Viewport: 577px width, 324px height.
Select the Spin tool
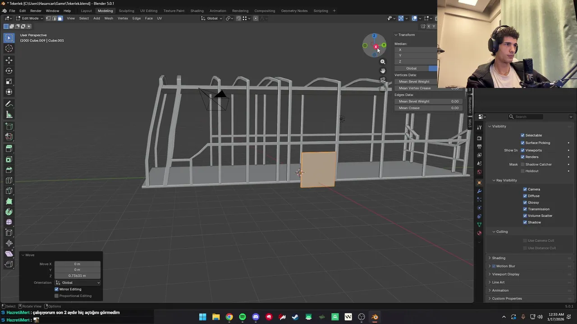(9, 212)
